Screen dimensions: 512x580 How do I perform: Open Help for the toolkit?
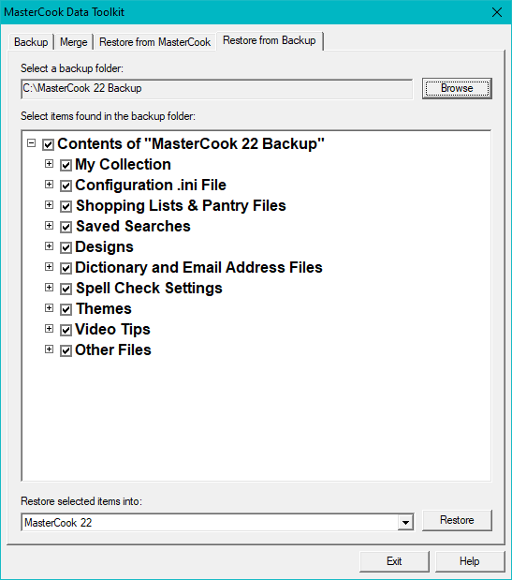470,561
